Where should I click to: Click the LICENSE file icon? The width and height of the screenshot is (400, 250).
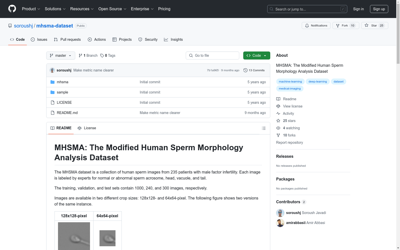(x=52, y=102)
